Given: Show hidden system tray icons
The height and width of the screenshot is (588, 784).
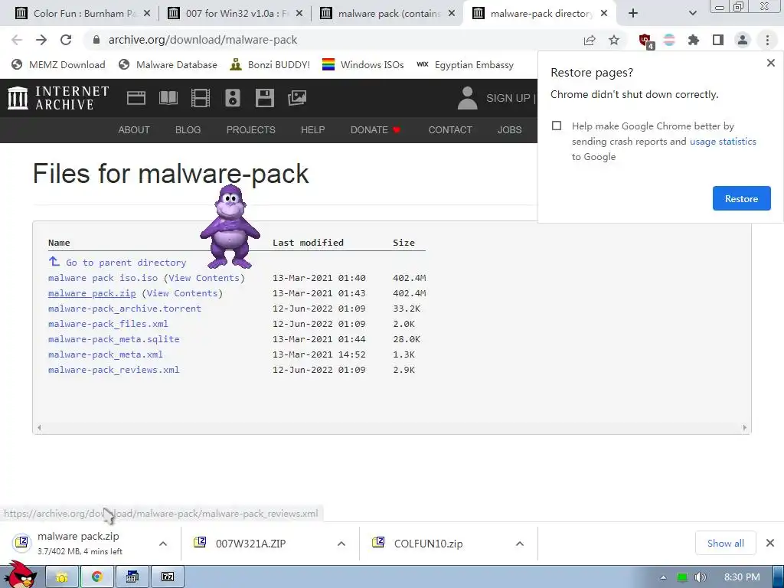Looking at the screenshot, I should [664, 577].
